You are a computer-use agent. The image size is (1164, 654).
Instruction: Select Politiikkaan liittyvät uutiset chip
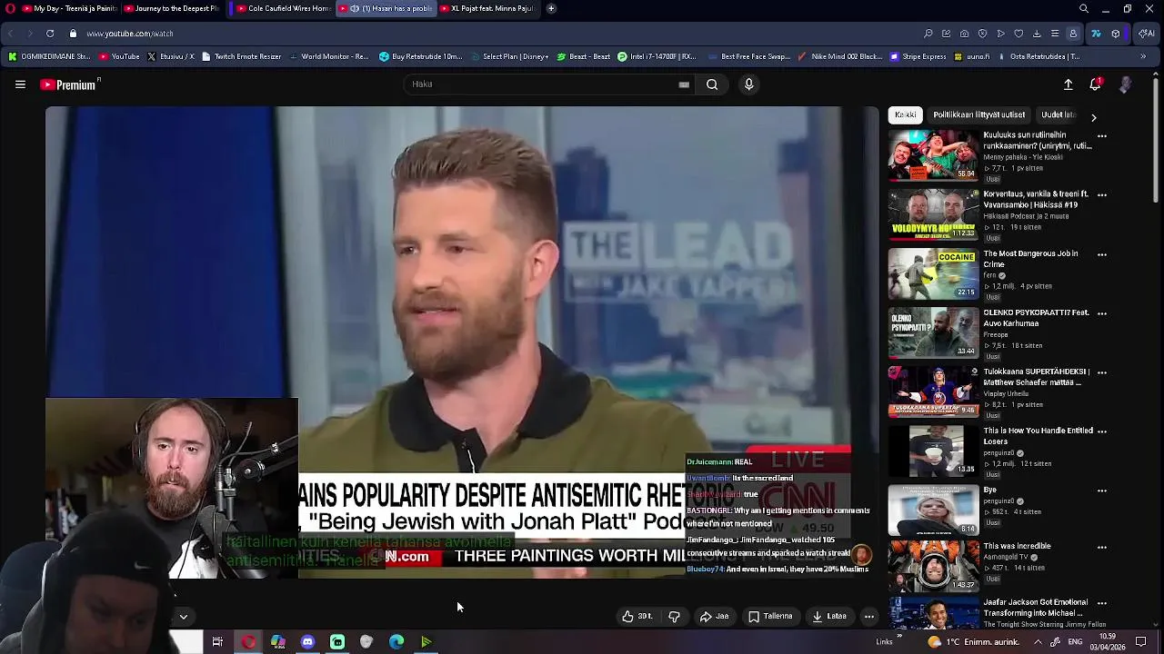[x=978, y=115]
